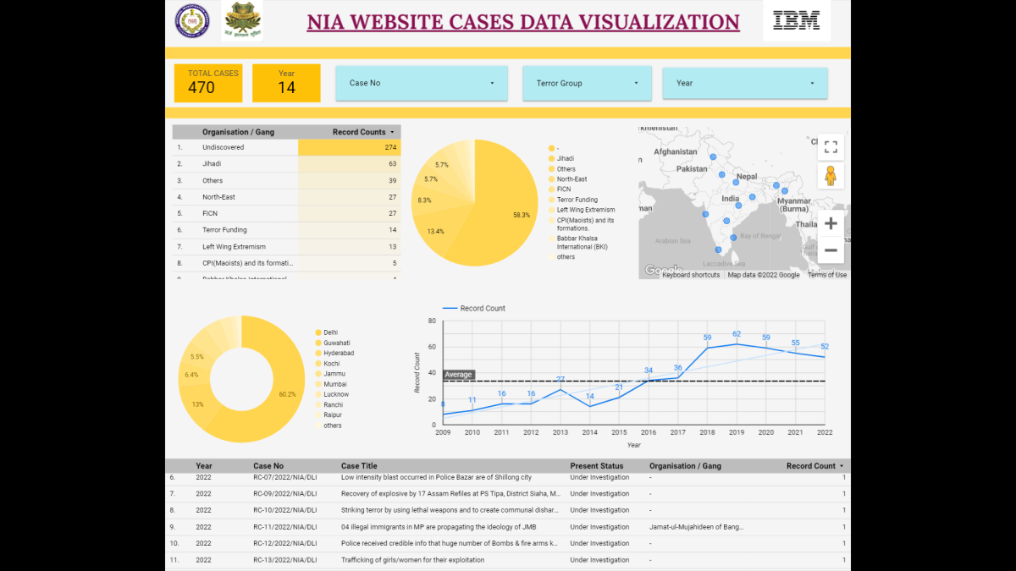The width and height of the screenshot is (1016, 571).
Task: Open map Keyboard shortcuts
Action: pos(691,275)
